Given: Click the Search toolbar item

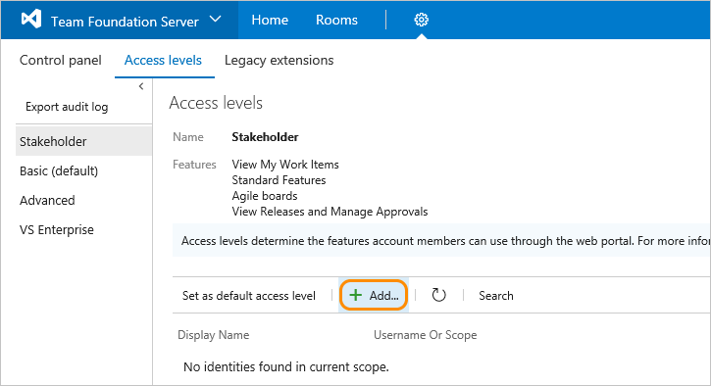Looking at the screenshot, I should 496,296.
